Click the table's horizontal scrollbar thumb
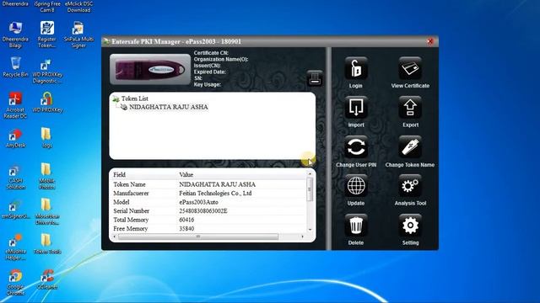 pyautogui.click(x=198, y=237)
